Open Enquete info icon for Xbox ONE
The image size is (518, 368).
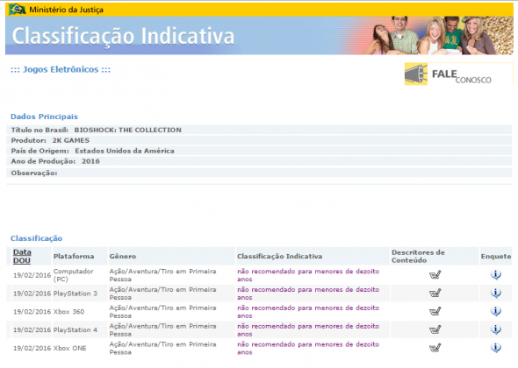(x=495, y=348)
